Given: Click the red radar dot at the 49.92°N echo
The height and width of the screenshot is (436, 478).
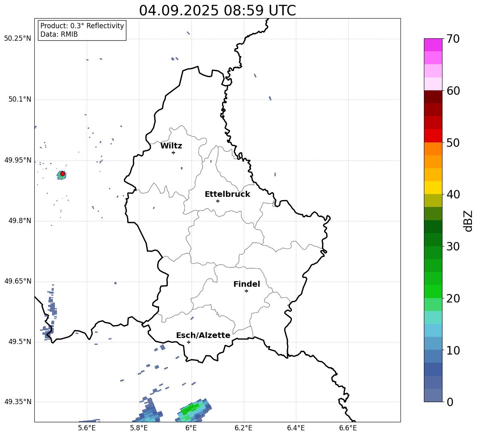Looking at the screenshot, I should (63, 174).
